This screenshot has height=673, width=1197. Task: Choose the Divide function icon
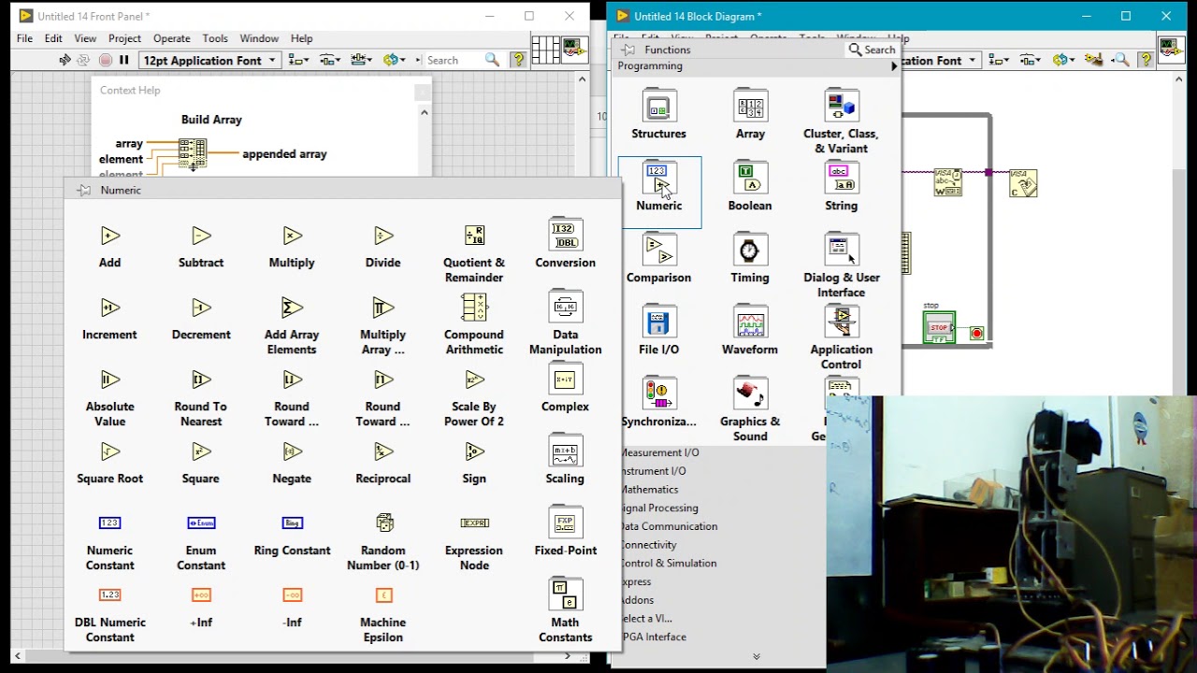382,236
